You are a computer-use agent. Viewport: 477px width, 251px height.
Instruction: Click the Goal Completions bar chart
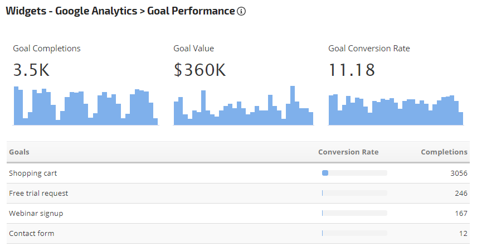click(x=85, y=106)
